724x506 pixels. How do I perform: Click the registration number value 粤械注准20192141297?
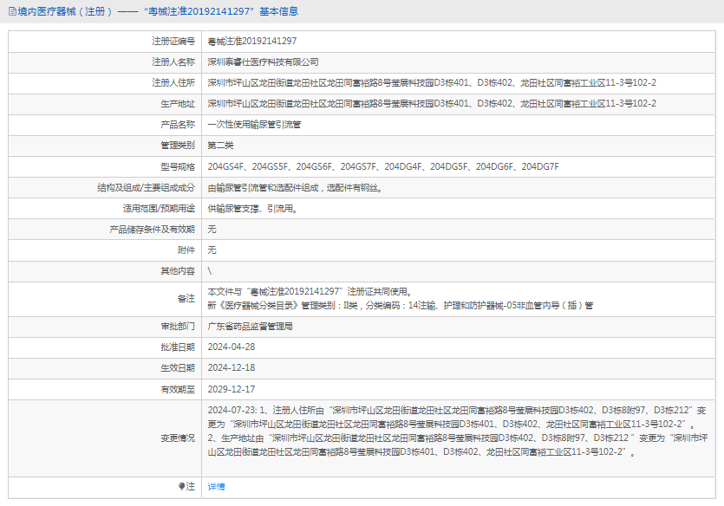(252, 42)
